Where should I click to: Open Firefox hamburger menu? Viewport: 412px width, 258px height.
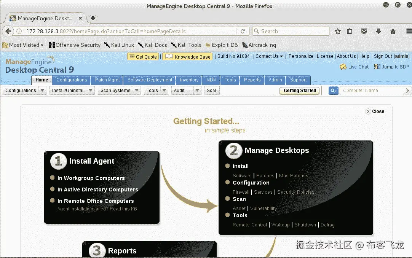point(409,31)
